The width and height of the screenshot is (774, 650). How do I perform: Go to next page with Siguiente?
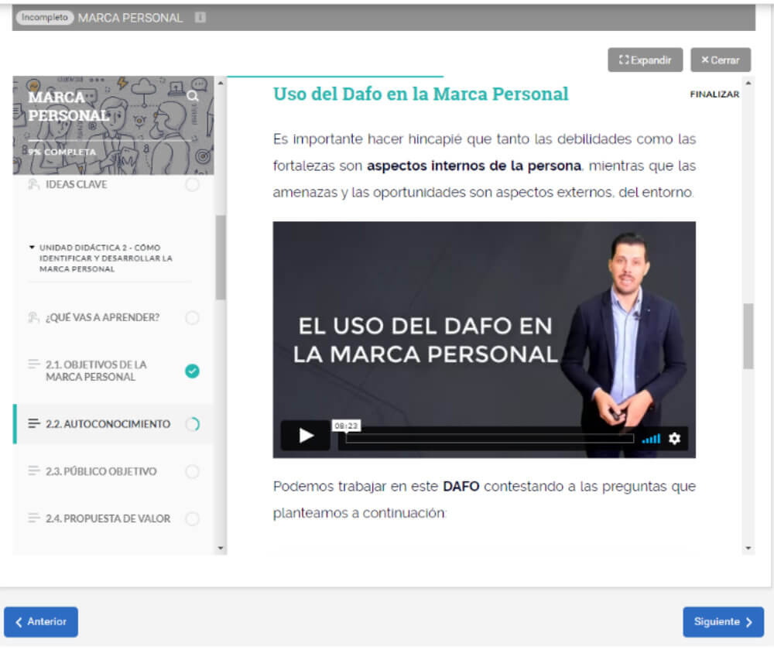(x=723, y=622)
